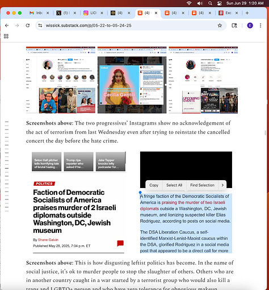
Task: Close the active Substack tab
Action: tap(156, 13)
